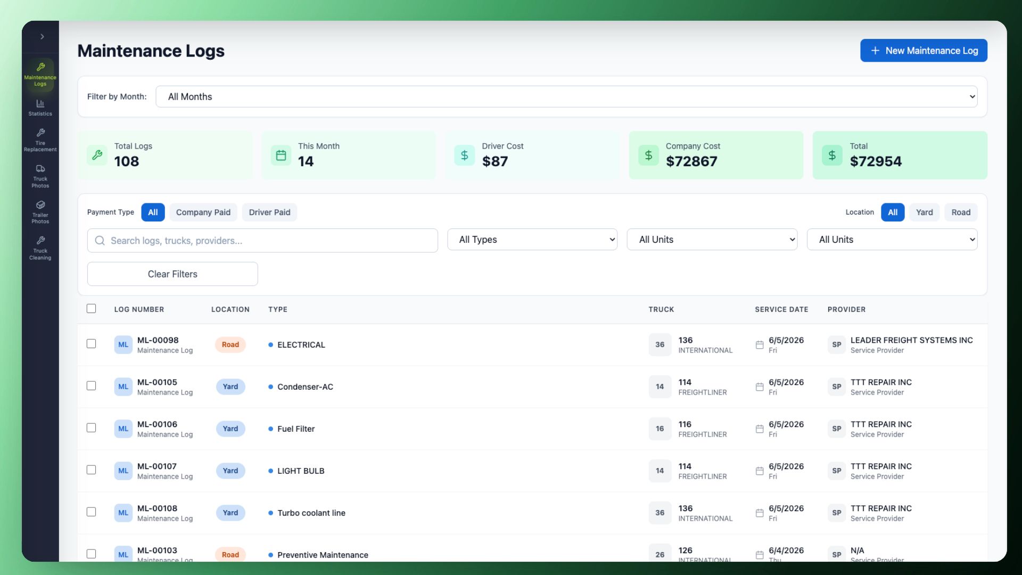The height and width of the screenshot is (575, 1022).
Task: Open the first All Units dropdown
Action: point(712,240)
